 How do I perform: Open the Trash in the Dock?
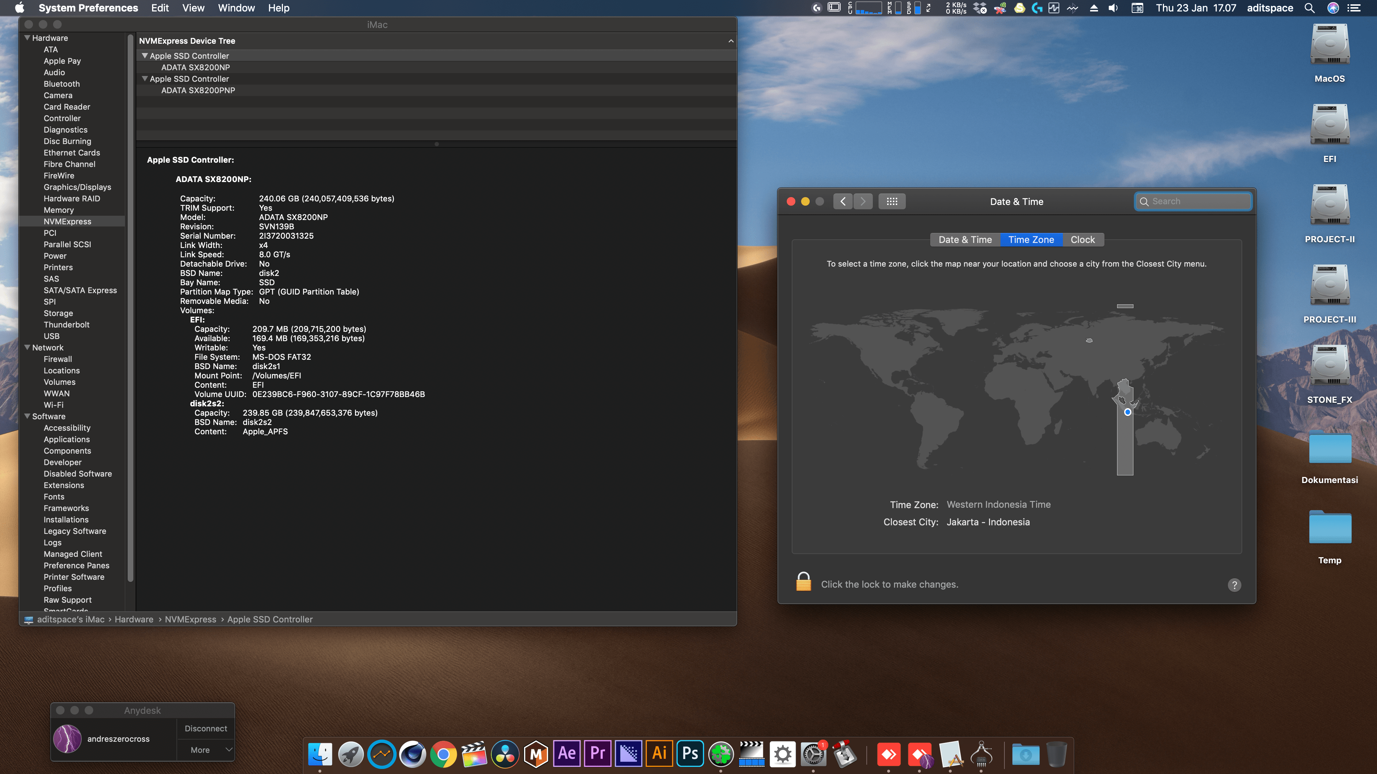[x=1056, y=754]
